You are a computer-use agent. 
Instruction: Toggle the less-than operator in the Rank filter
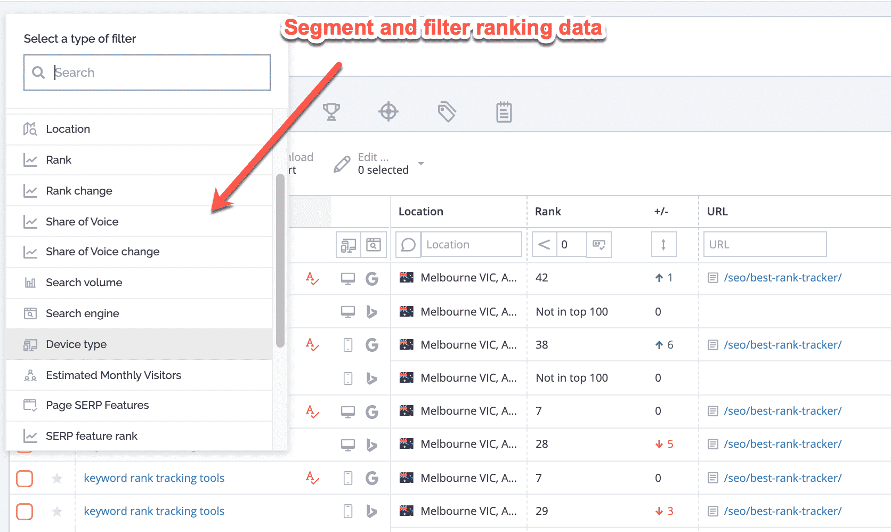(544, 244)
